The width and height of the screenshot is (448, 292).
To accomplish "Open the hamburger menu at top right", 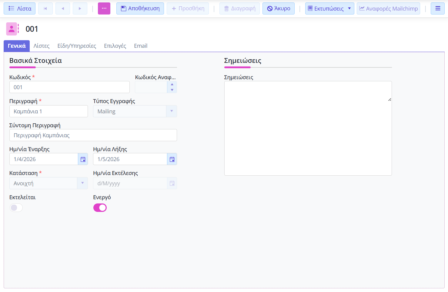I will [x=437, y=8].
